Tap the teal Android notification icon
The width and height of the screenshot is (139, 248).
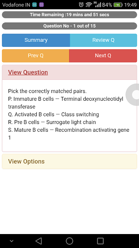click(x=34, y=5)
